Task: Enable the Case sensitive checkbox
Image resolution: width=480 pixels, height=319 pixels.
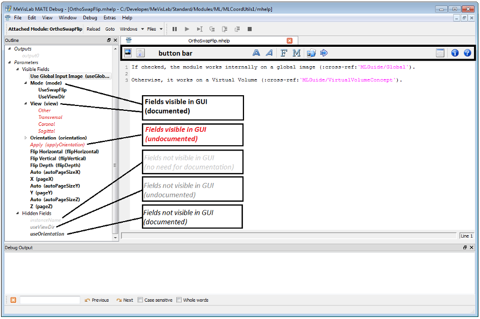Action: point(140,300)
